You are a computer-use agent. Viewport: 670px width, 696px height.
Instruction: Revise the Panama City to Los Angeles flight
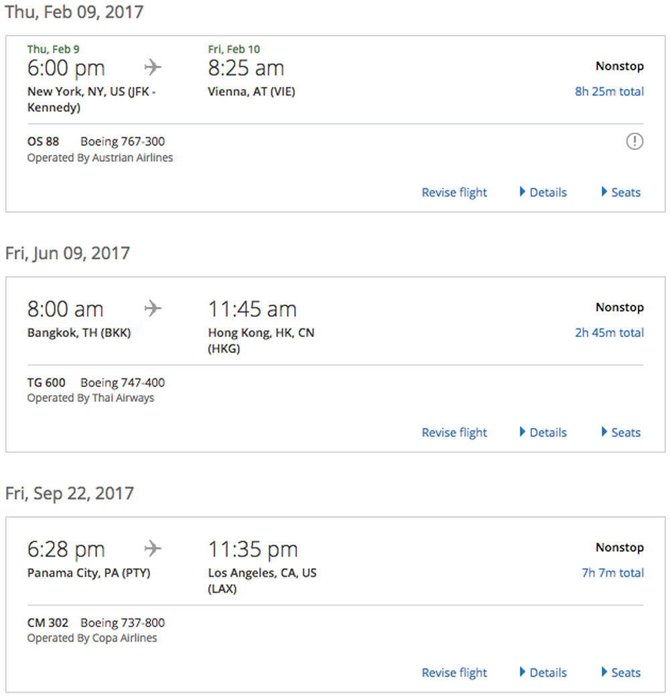[454, 673]
